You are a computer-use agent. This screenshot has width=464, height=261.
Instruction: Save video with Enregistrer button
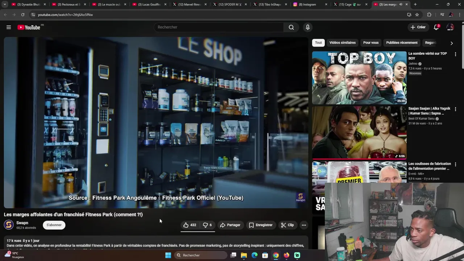pos(261,225)
